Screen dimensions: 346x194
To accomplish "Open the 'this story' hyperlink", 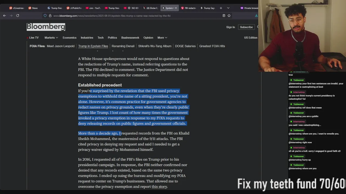I will (159, 186).
